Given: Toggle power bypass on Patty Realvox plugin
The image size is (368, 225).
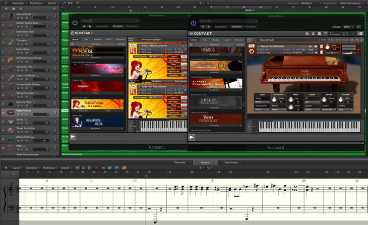Looking at the screenshot, I should coord(75,23).
